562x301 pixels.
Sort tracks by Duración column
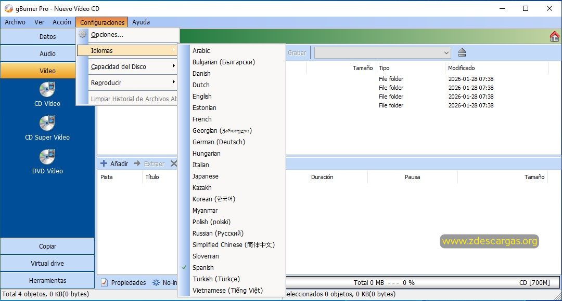point(322,177)
